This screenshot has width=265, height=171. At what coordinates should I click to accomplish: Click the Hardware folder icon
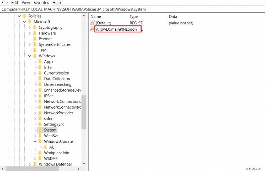click(x=35, y=33)
